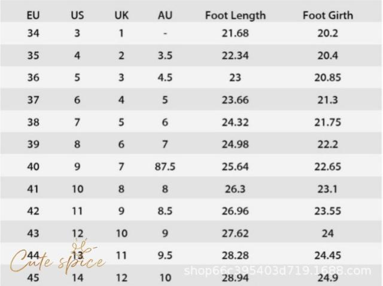This screenshot has width=383, height=286.
Task: Select the EU size 42 cell
Action: pyautogui.click(x=34, y=211)
